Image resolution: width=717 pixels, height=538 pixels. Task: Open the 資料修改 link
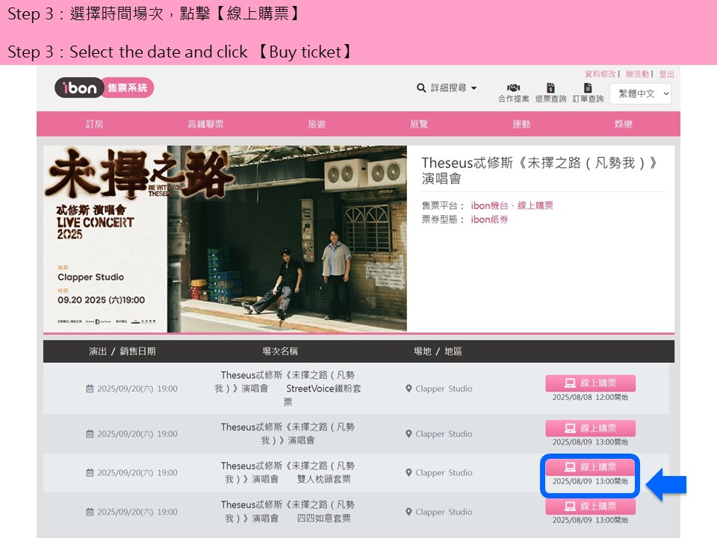pos(600,74)
